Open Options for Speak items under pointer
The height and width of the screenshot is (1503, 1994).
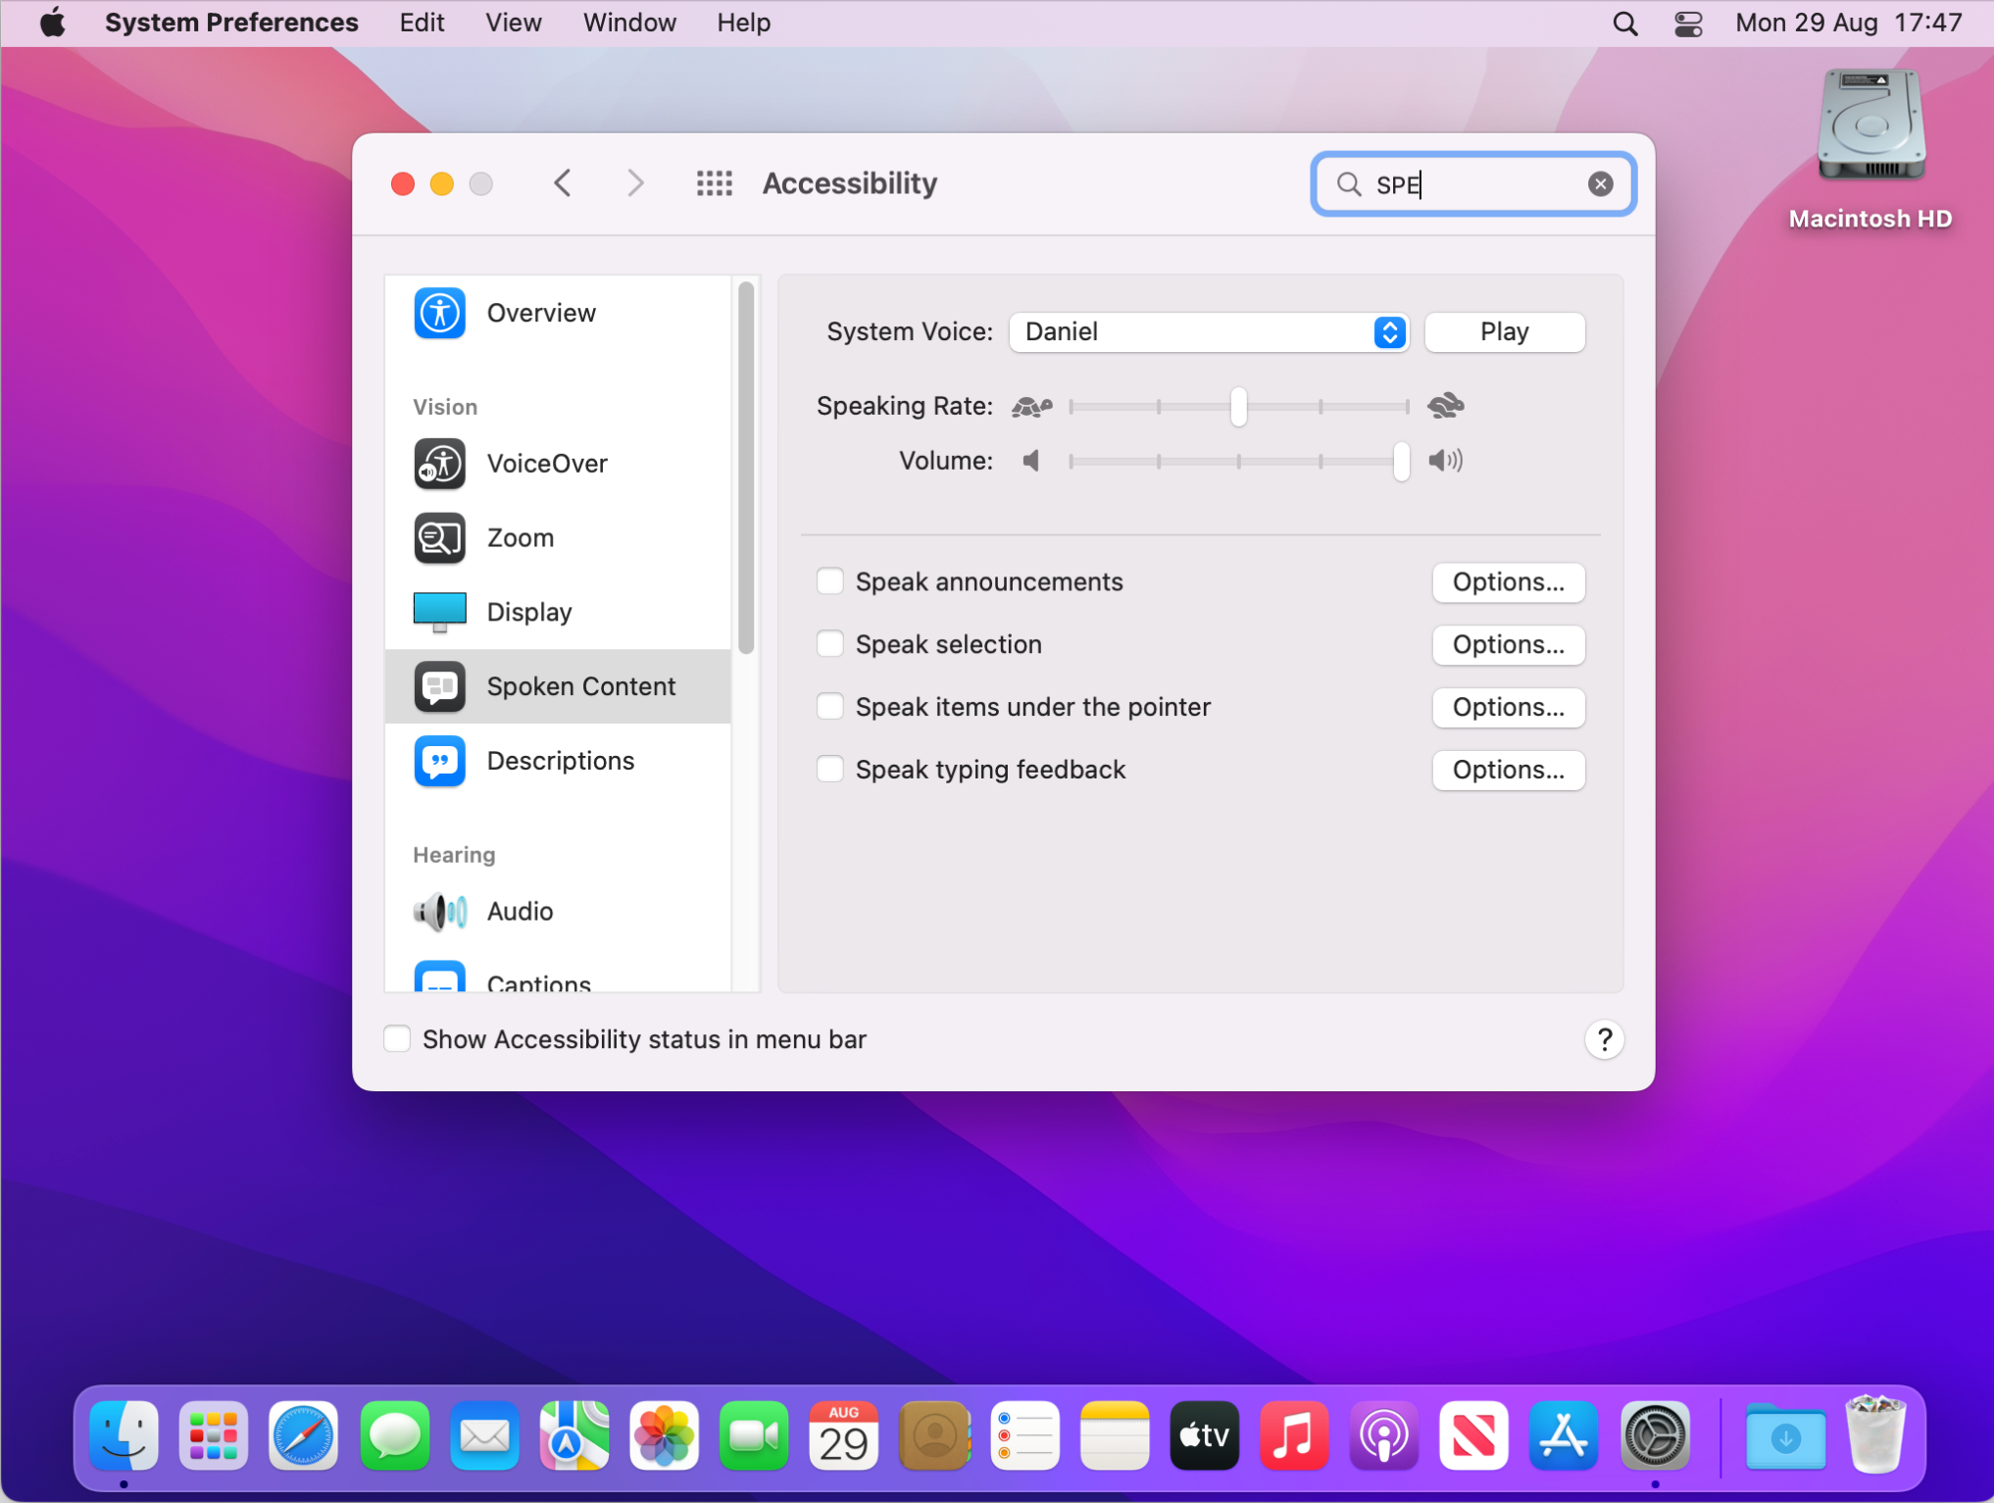click(x=1508, y=708)
